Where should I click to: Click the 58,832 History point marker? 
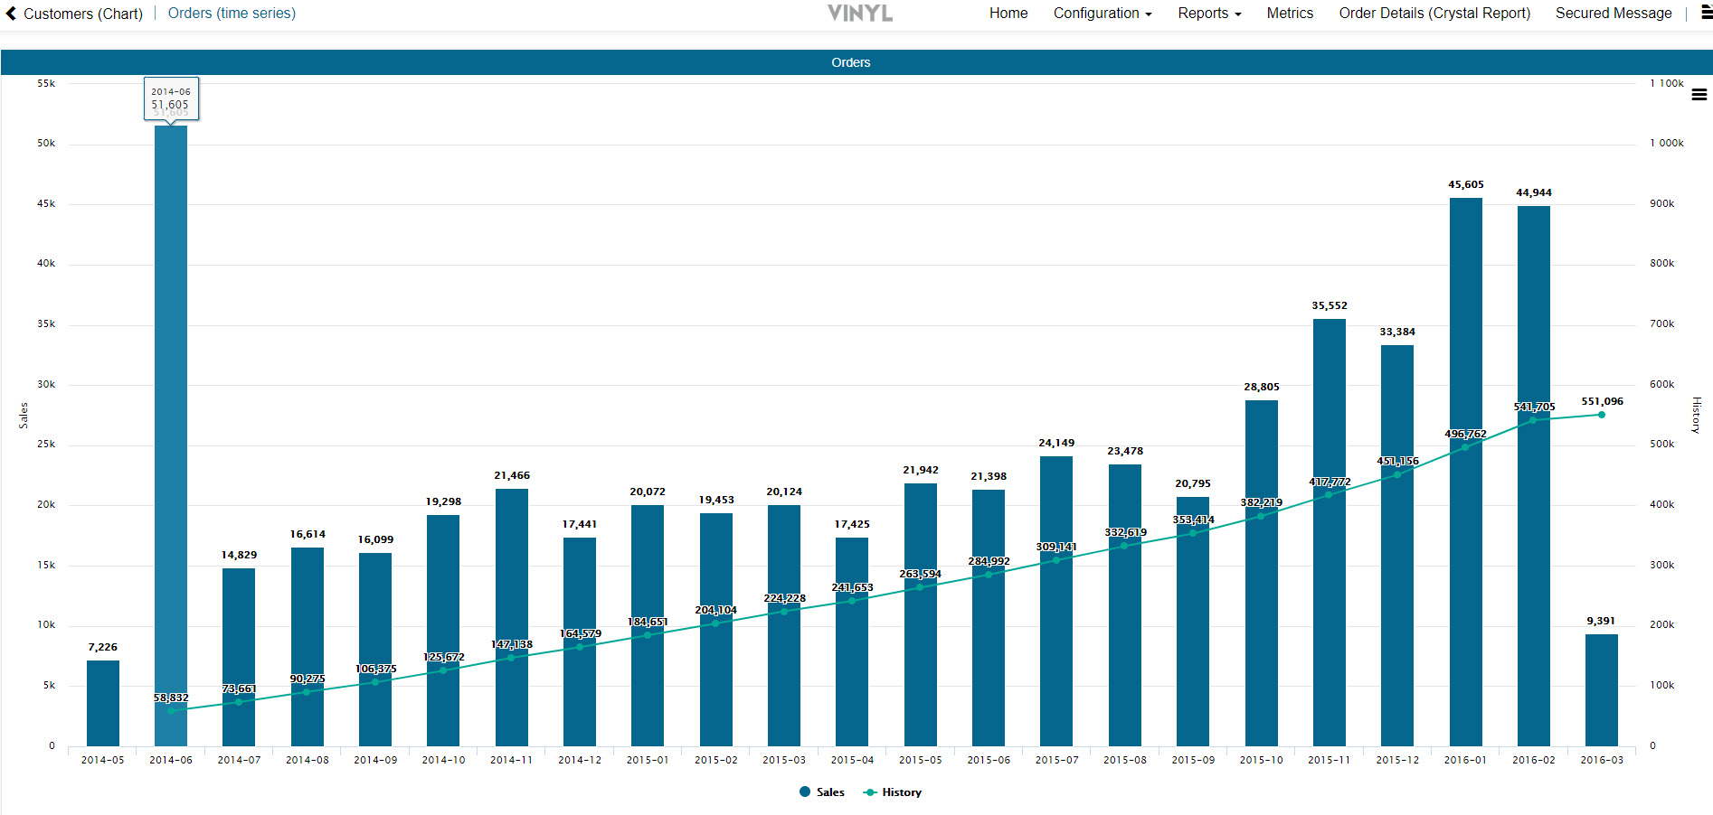pyautogui.click(x=171, y=710)
